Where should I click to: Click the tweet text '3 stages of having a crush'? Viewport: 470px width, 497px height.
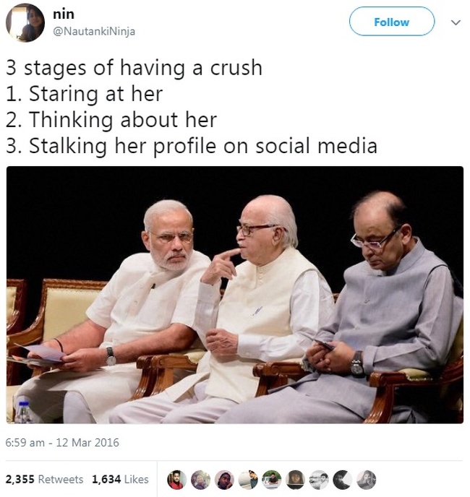[134, 68]
